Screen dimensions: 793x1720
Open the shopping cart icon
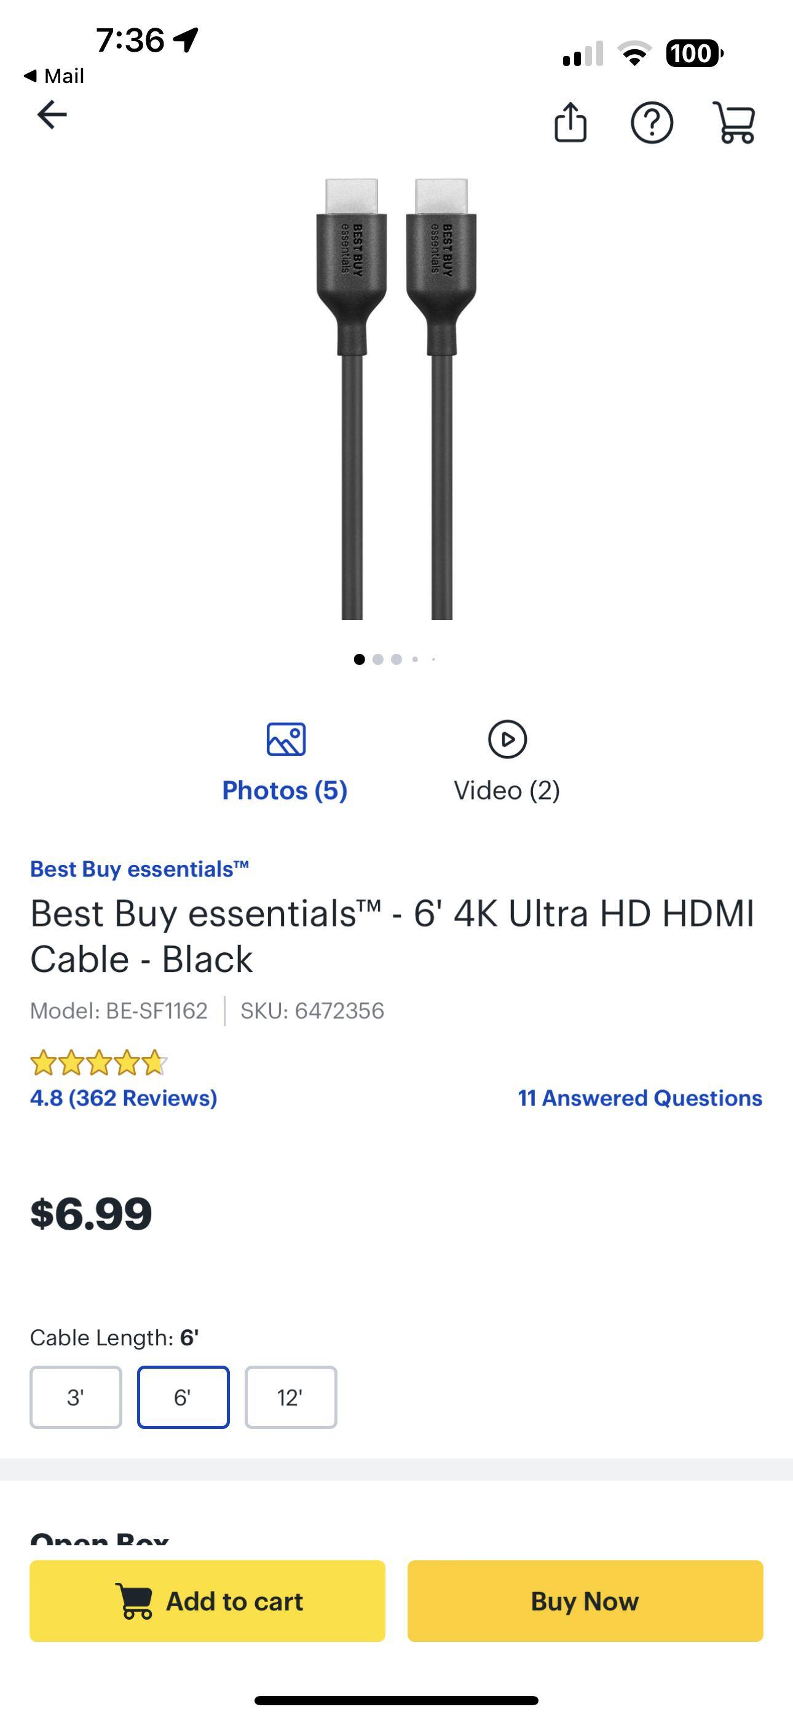(x=734, y=122)
